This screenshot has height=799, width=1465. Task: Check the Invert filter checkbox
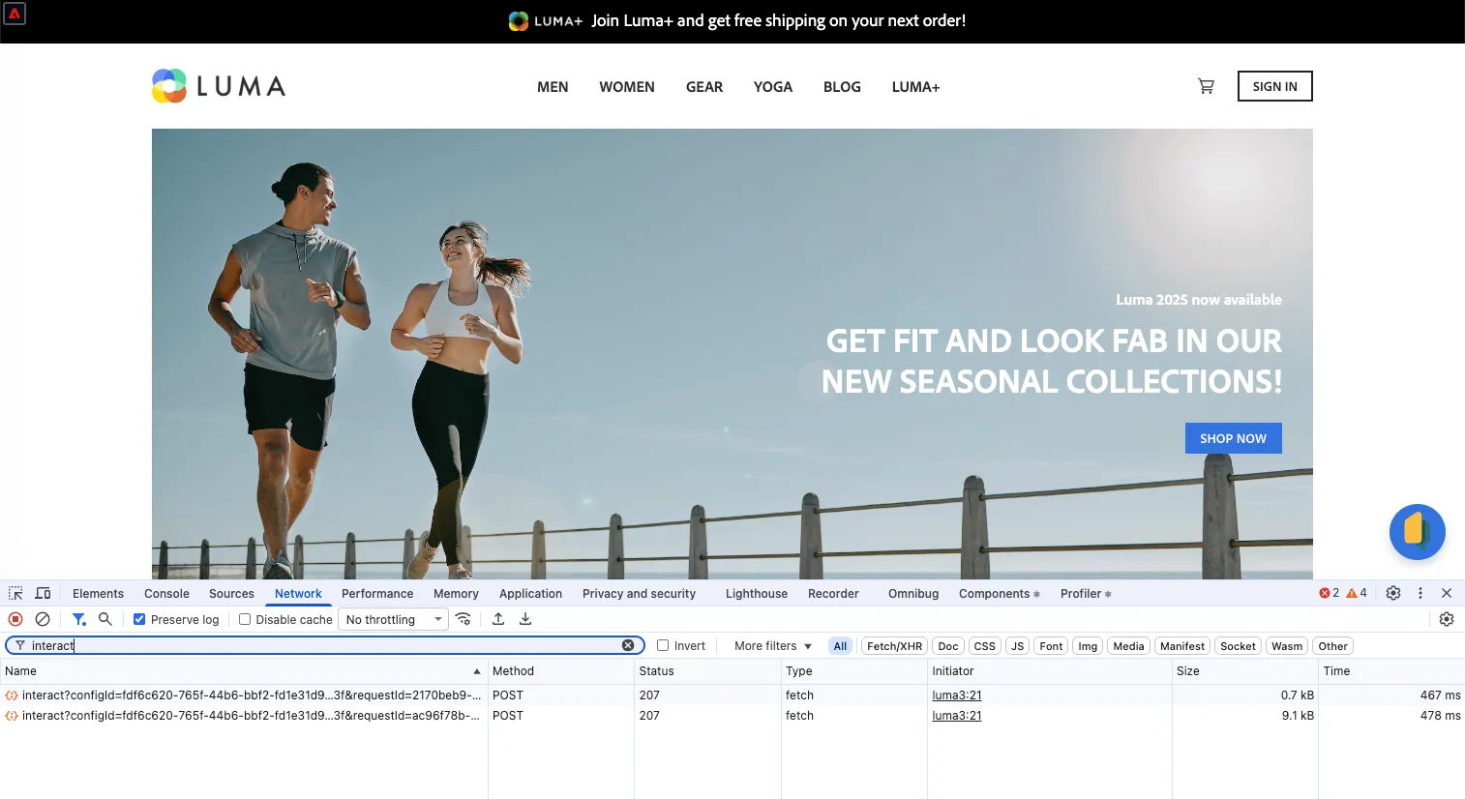pos(663,645)
